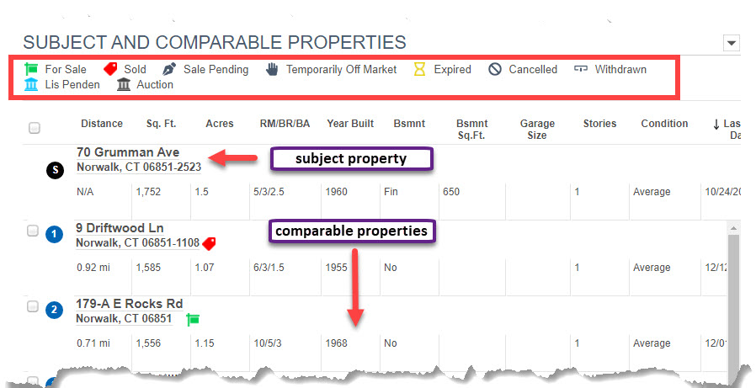Open the 179-A E Rocks Rd link

click(129, 304)
